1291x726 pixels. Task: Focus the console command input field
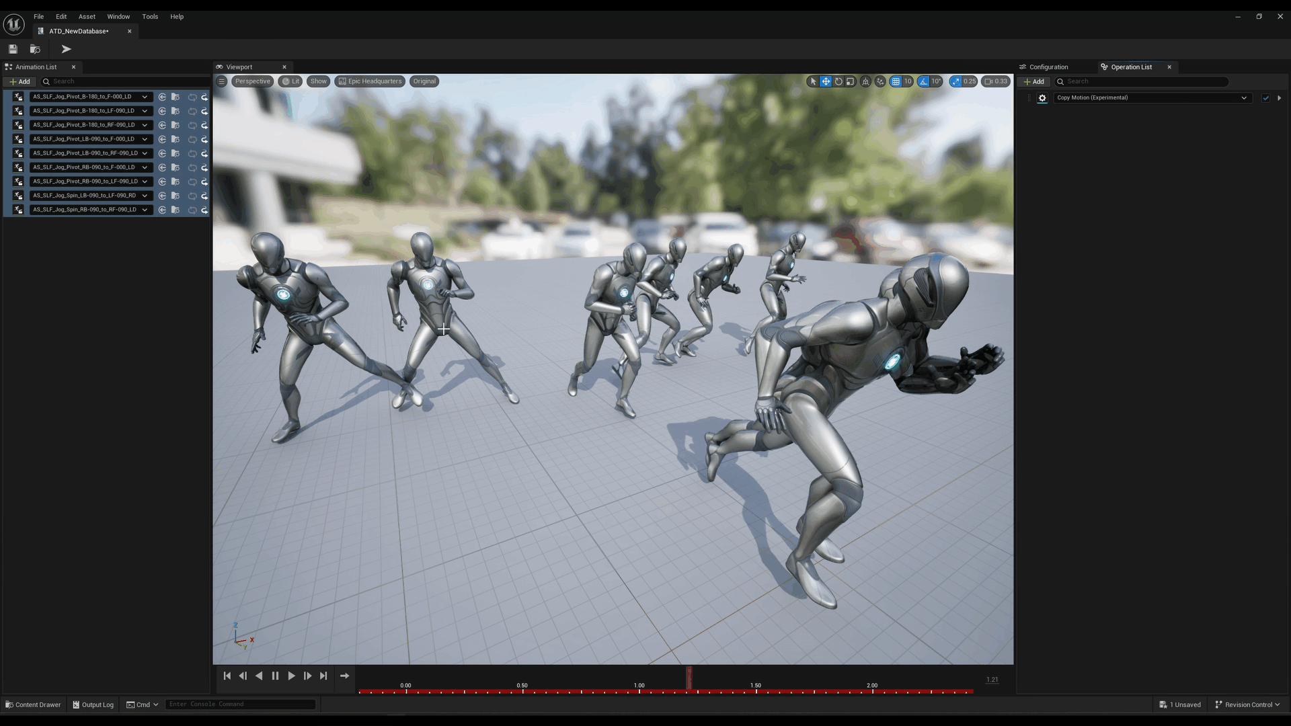click(240, 704)
